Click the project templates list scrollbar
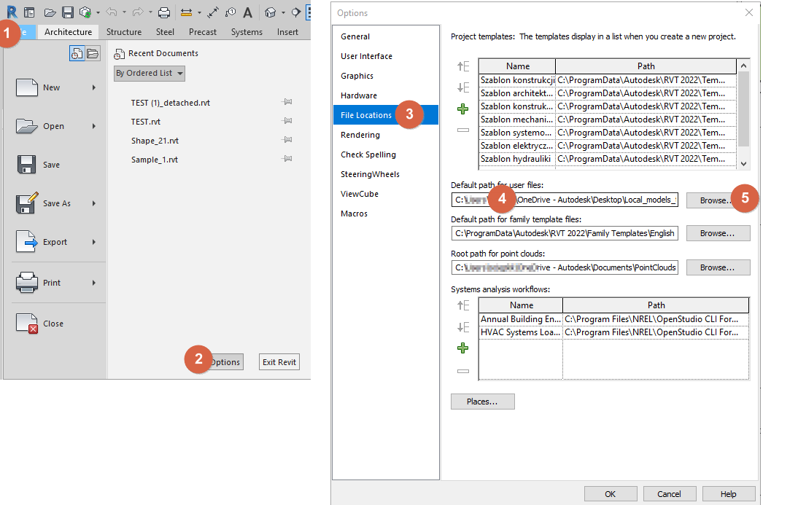Viewport: 798px width, 505px height. 744,109
